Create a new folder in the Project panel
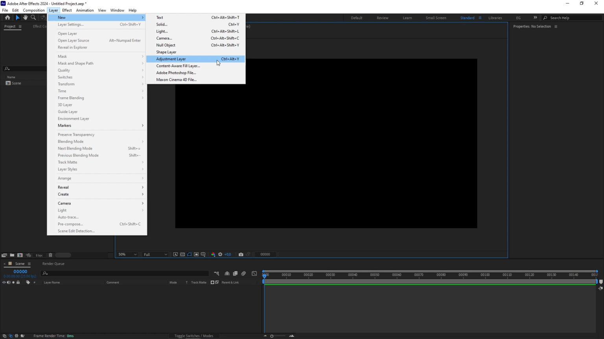Screen dimensions: 604x339 (12, 255)
